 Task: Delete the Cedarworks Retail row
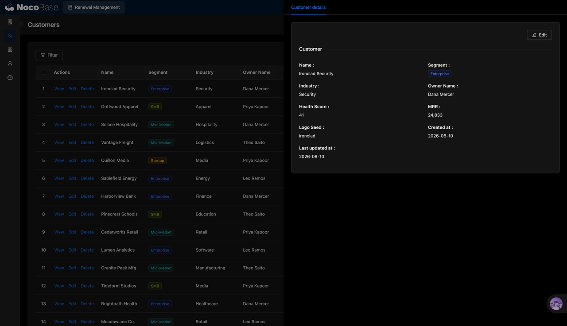87,232
